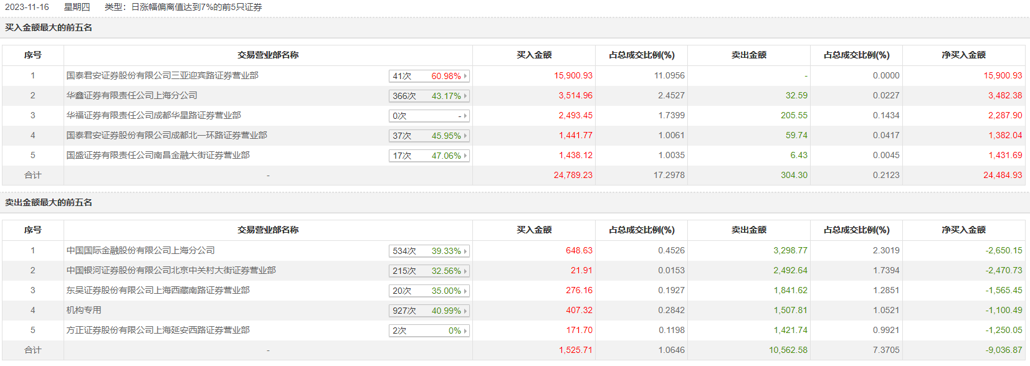
Task: Click 东吴证券上海西藏南路证券营业部 link
Action: coord(158,290)
